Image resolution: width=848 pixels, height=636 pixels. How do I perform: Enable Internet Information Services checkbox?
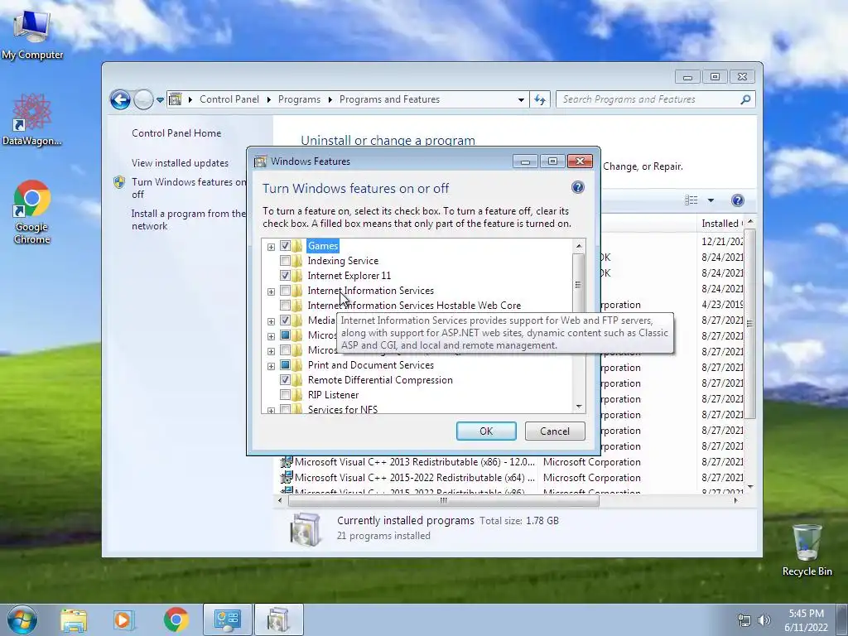(x=285, y=291)
